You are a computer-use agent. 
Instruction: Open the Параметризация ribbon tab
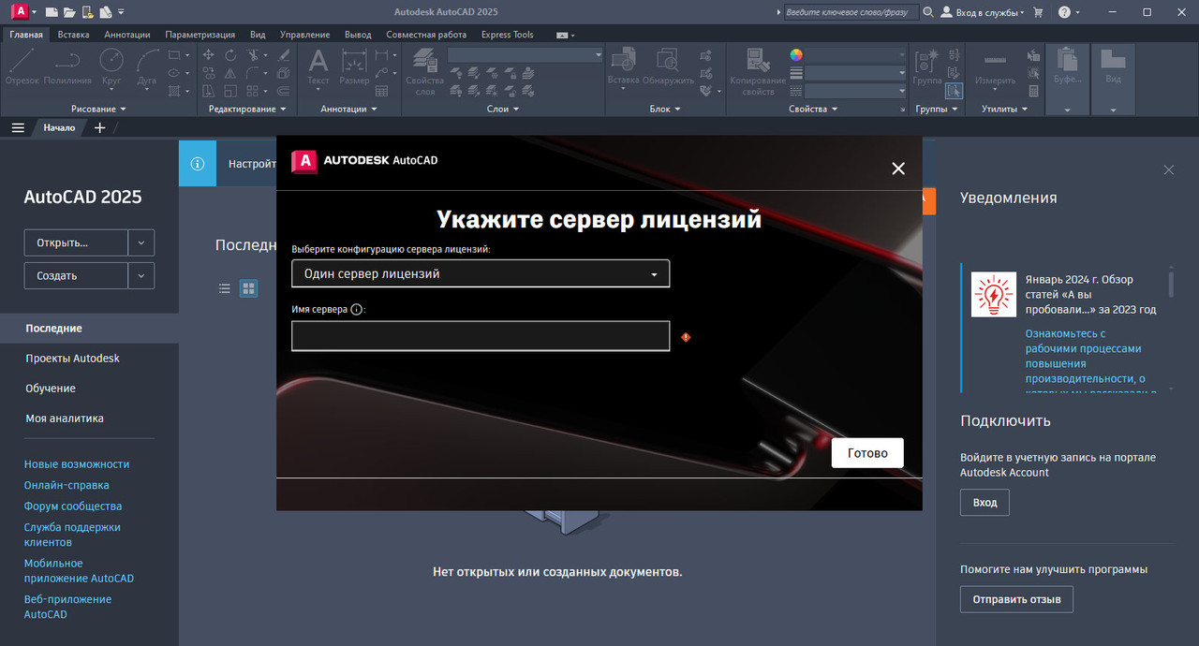(x=200, y=35)
